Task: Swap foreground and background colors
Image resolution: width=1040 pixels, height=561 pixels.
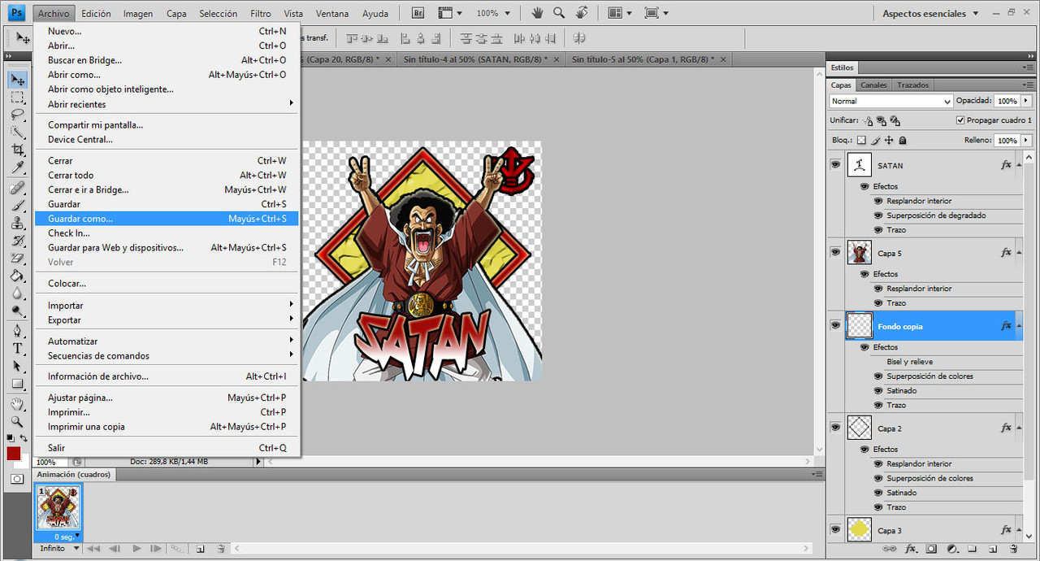Action: coord(24,438)
